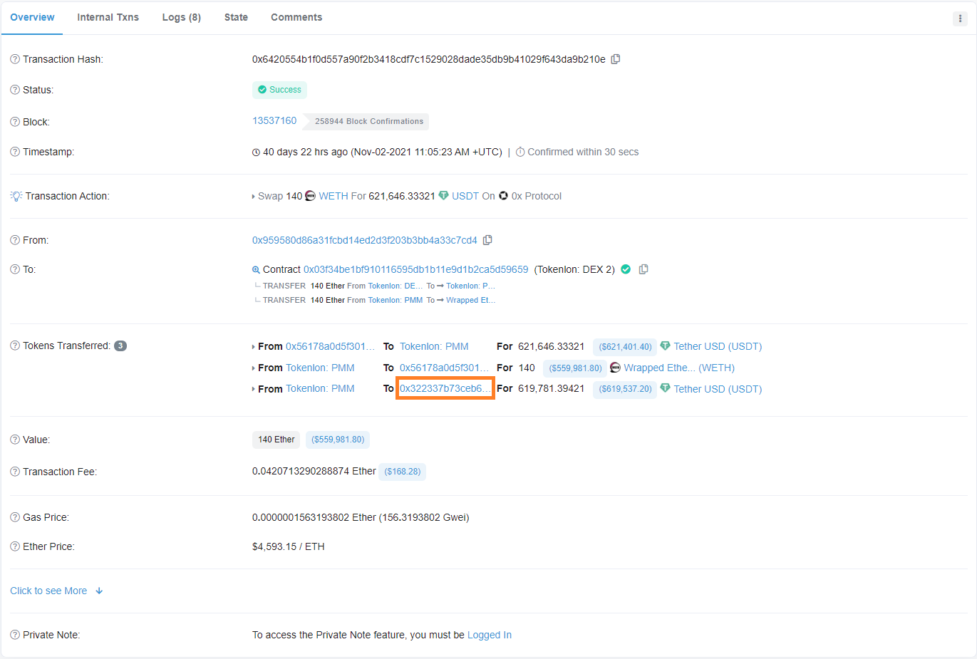Expand token transfer row for 140 WETH
977x659 pixels.
[x=254, y=368]
